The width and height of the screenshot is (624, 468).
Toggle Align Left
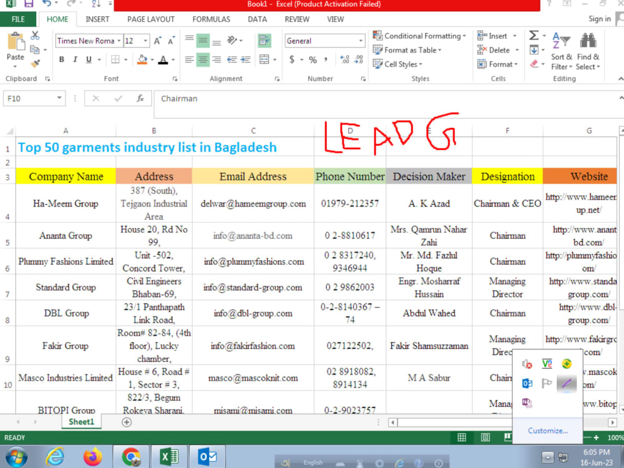click(190, 59)
